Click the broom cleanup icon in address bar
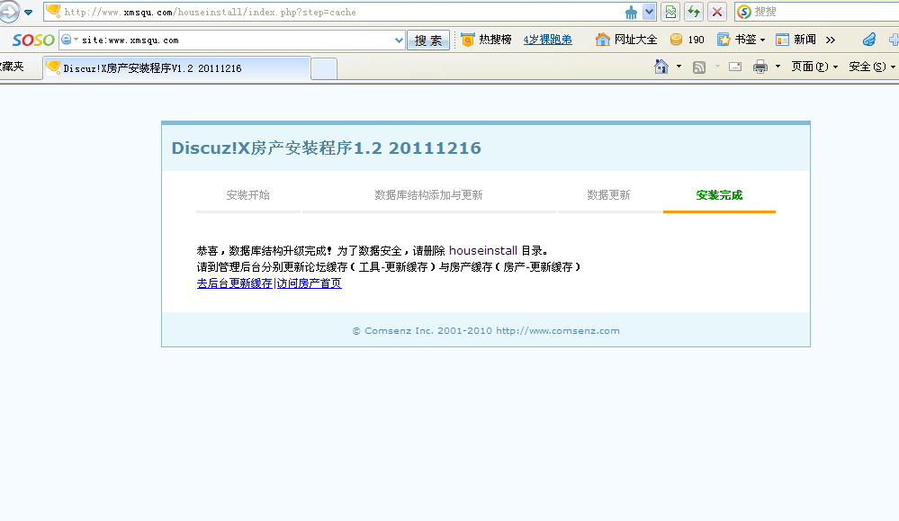 pos(631,12)
